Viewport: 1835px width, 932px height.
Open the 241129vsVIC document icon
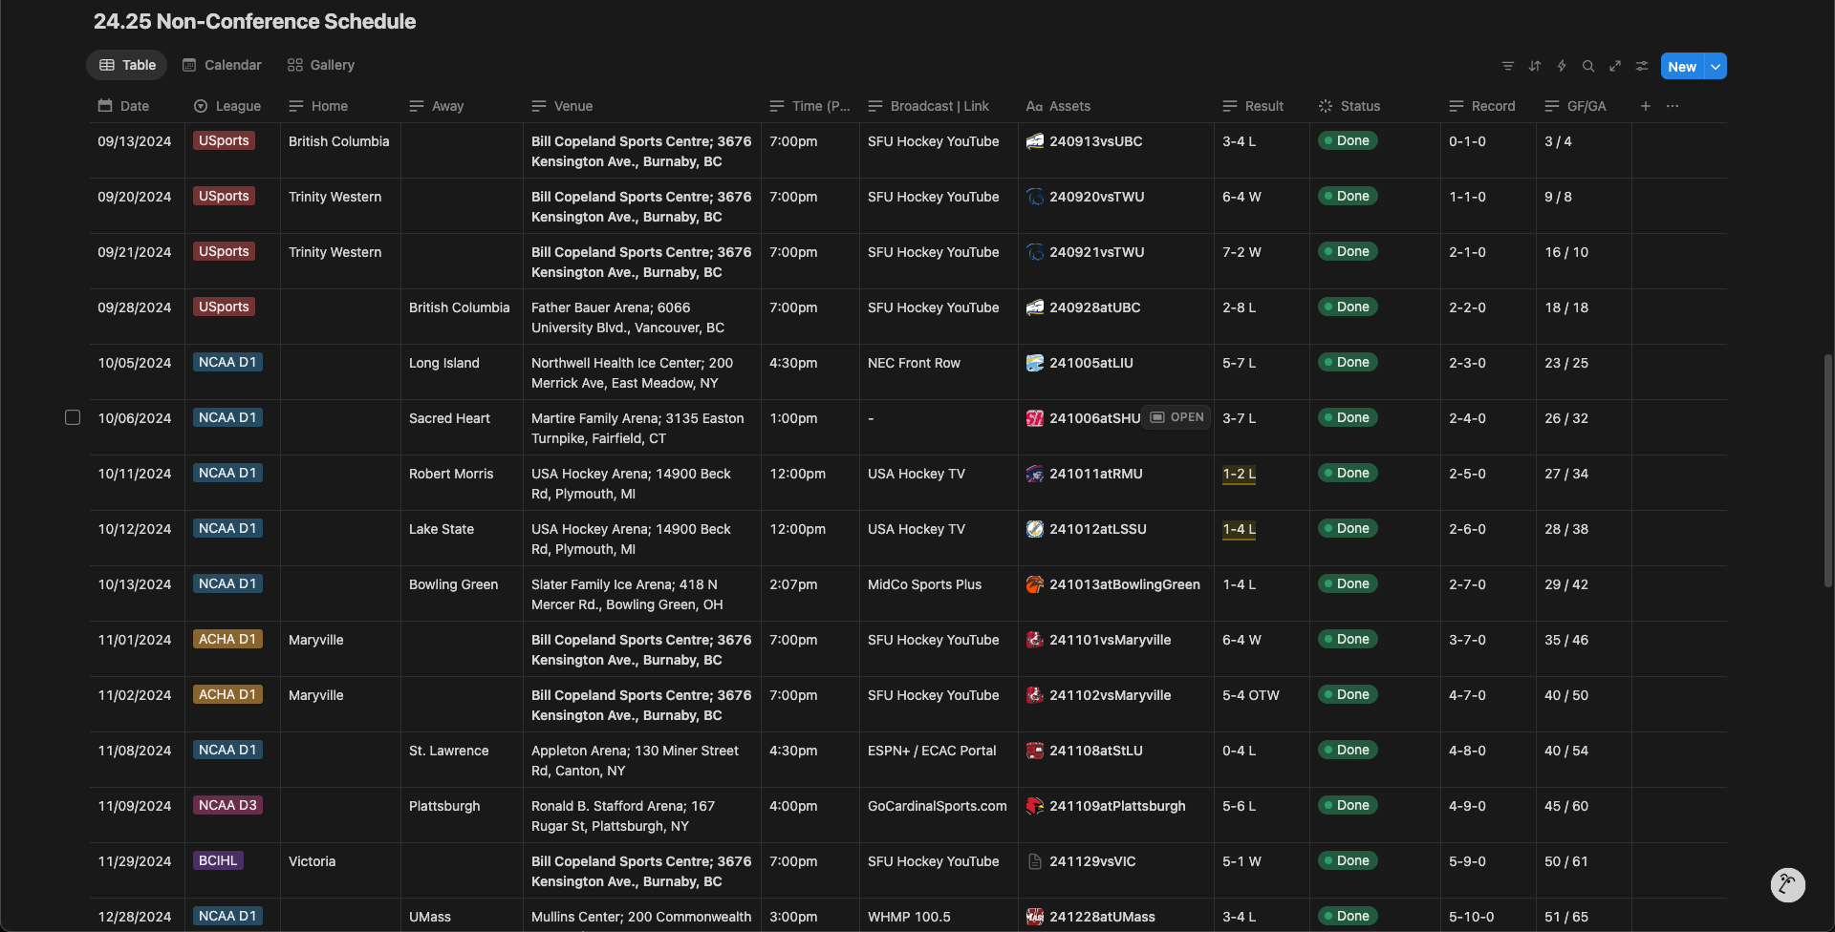pos(1034,861)
